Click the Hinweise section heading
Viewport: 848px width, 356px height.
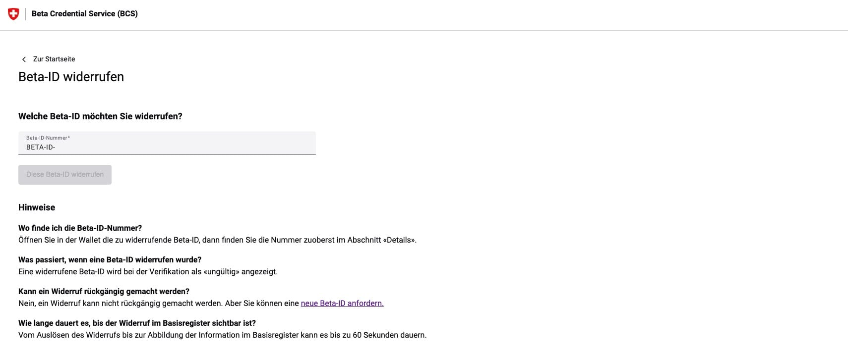[37, 207]
